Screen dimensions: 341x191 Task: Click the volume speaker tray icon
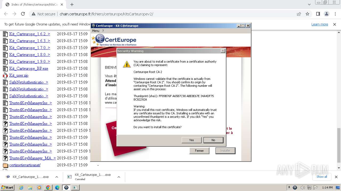point(303,188)
